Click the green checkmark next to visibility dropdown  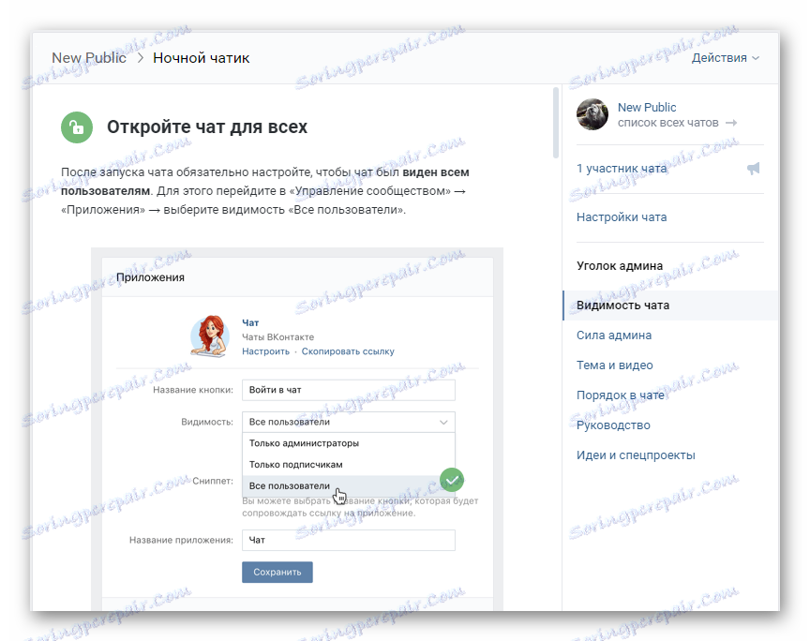click(x=452, y=480)
